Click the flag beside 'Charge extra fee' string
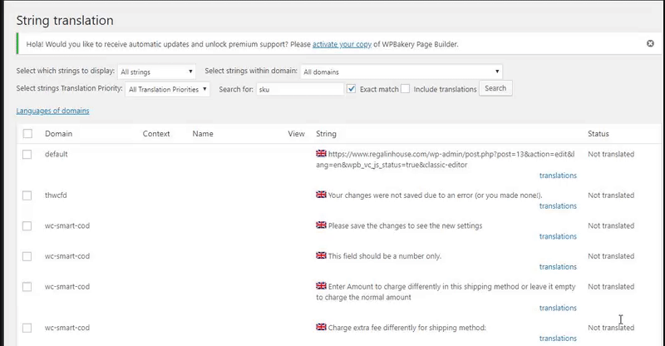Image resolution: width=665 pixels, height=346 pixels. coord(321,327)
